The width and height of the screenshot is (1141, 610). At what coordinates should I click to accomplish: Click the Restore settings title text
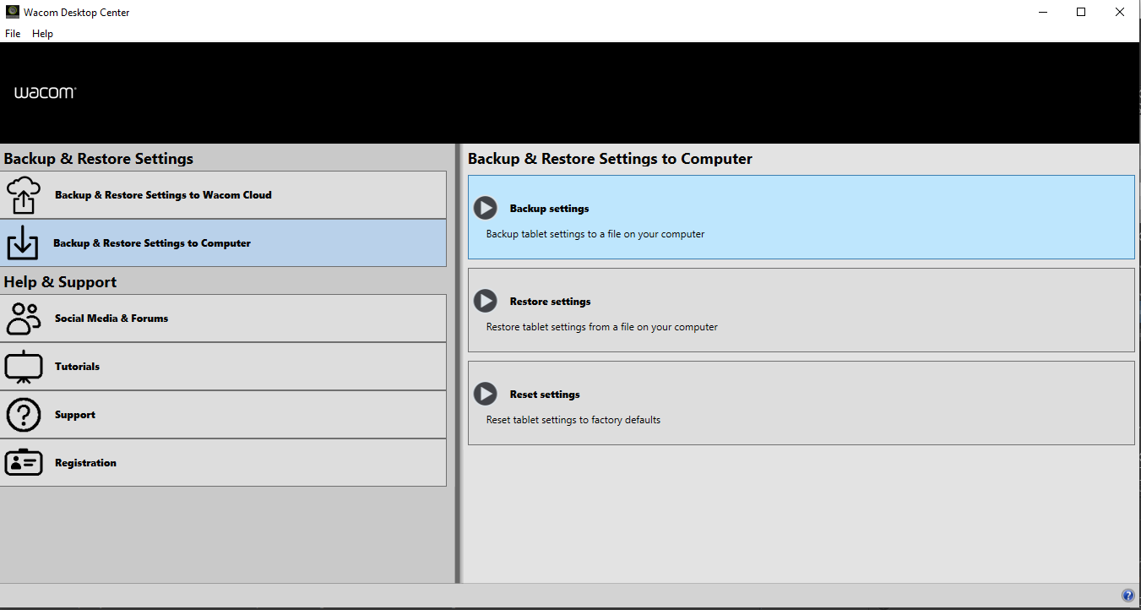(x=550, y=302)
